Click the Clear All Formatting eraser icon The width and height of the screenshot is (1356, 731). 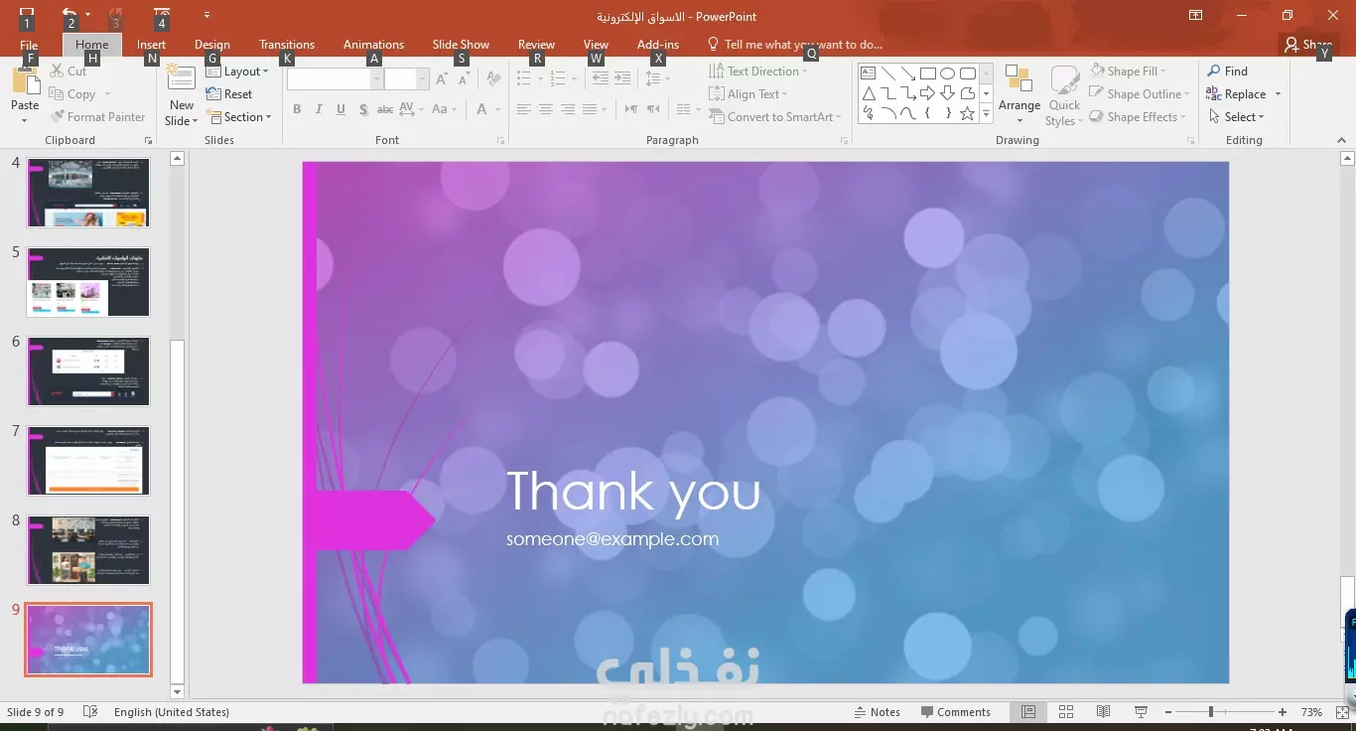point(493,78)
